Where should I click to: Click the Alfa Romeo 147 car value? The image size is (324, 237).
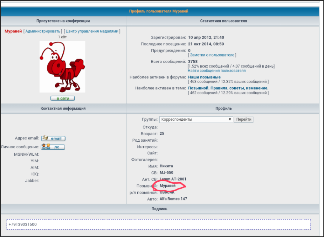(x=173, y=199)
